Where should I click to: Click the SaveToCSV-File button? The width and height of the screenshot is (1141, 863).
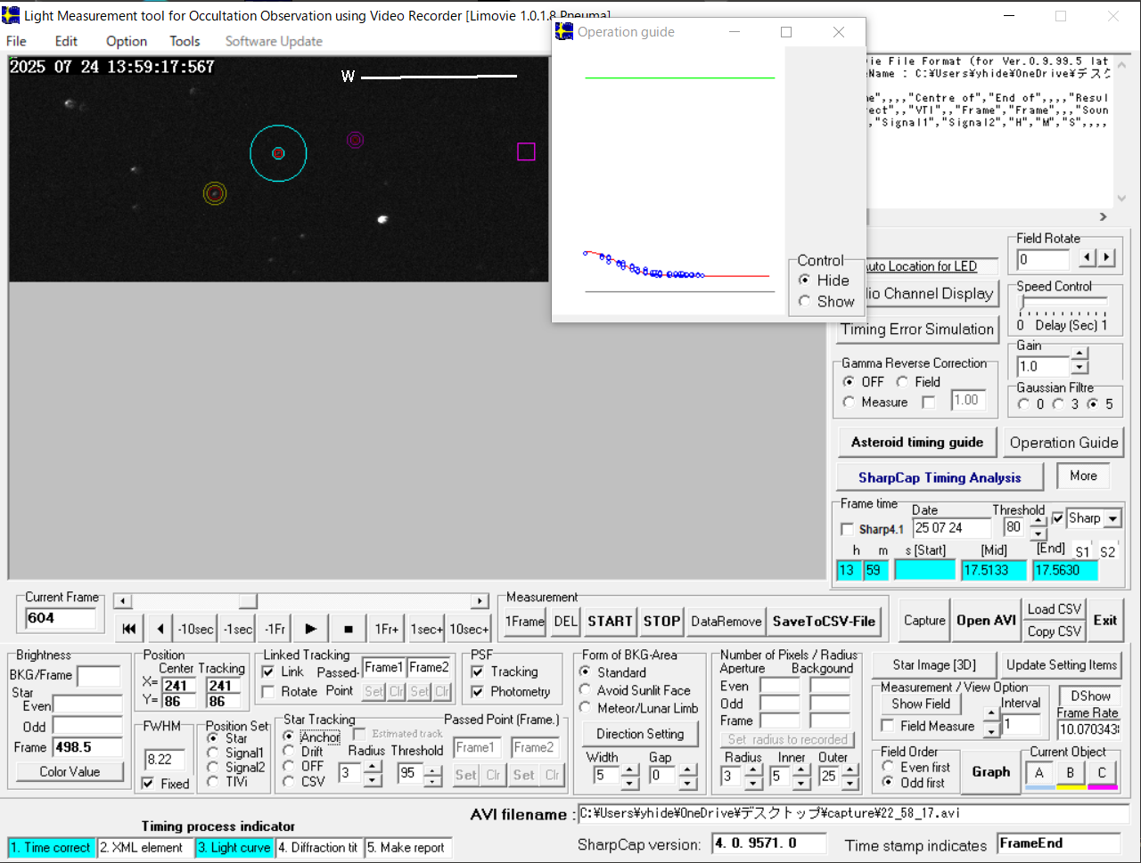824,622
